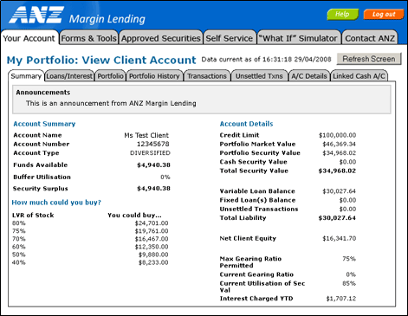408x316 pixels.
Task: Click the 75% LVR amount $19,761.00
Action: tap(152, 231)
